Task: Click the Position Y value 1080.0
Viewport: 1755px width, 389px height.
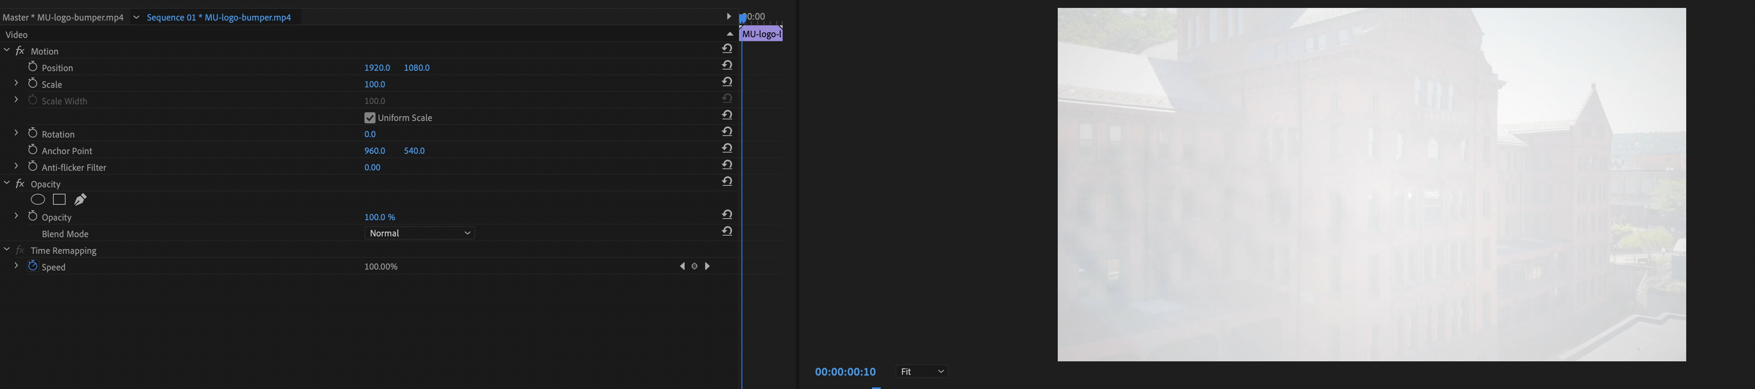Action: [x=416, y=68]
